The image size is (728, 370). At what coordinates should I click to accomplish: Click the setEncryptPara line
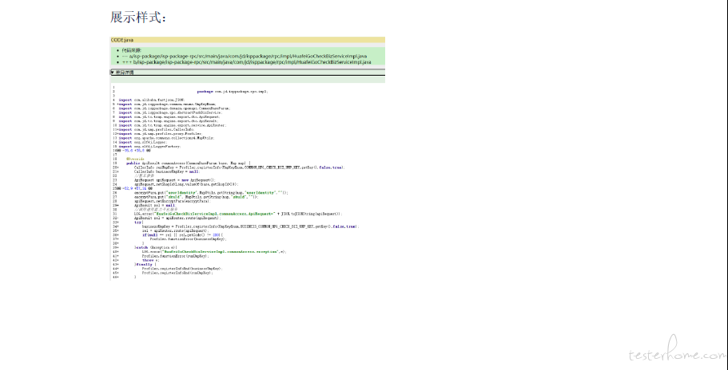tap(173, 201)
